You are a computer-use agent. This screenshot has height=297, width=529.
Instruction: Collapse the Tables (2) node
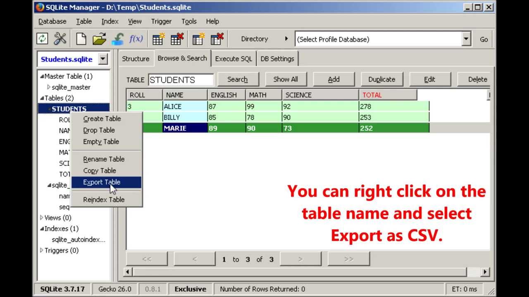(x=42, y=98)
